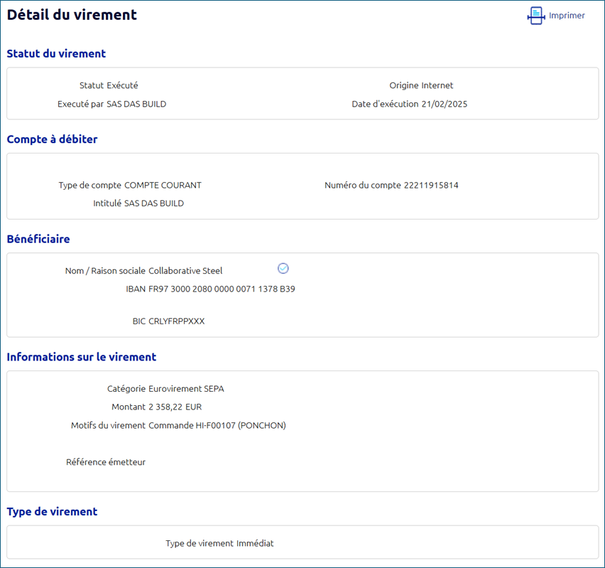The height and width of the screenshot is (568, 605).
Task: Click the printer icon next to Imprimer
Action: (x=535, y=16)
